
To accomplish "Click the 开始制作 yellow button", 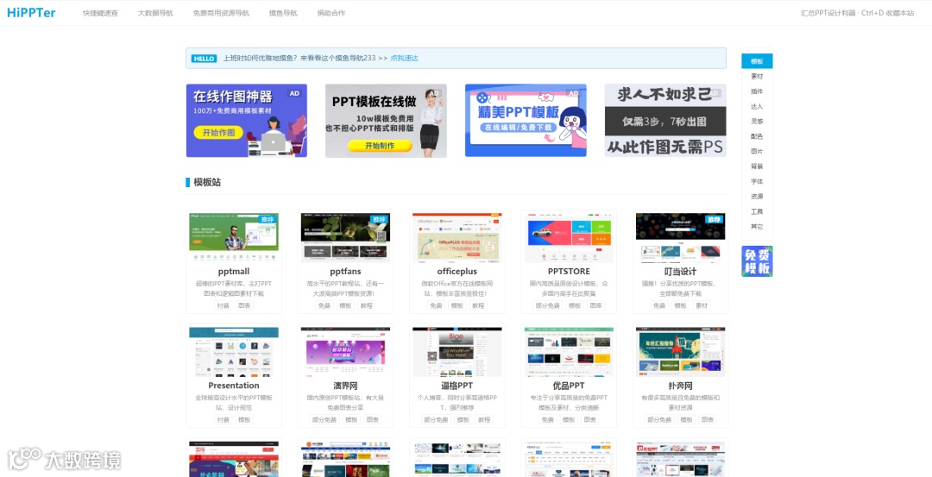I will [x=379, y=146].
